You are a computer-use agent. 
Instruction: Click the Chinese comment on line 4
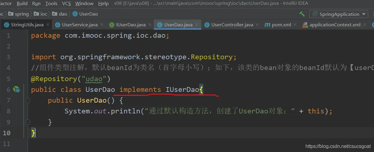(202, 68)
